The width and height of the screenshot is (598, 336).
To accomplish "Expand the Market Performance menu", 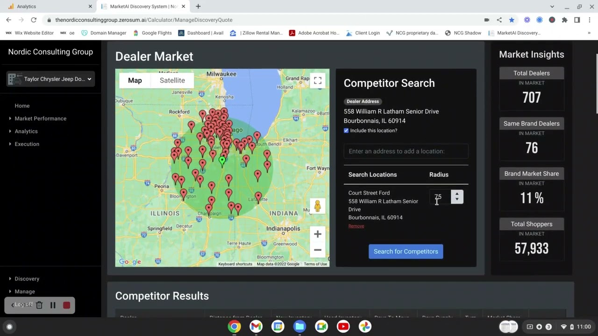I will click(40, 119).
